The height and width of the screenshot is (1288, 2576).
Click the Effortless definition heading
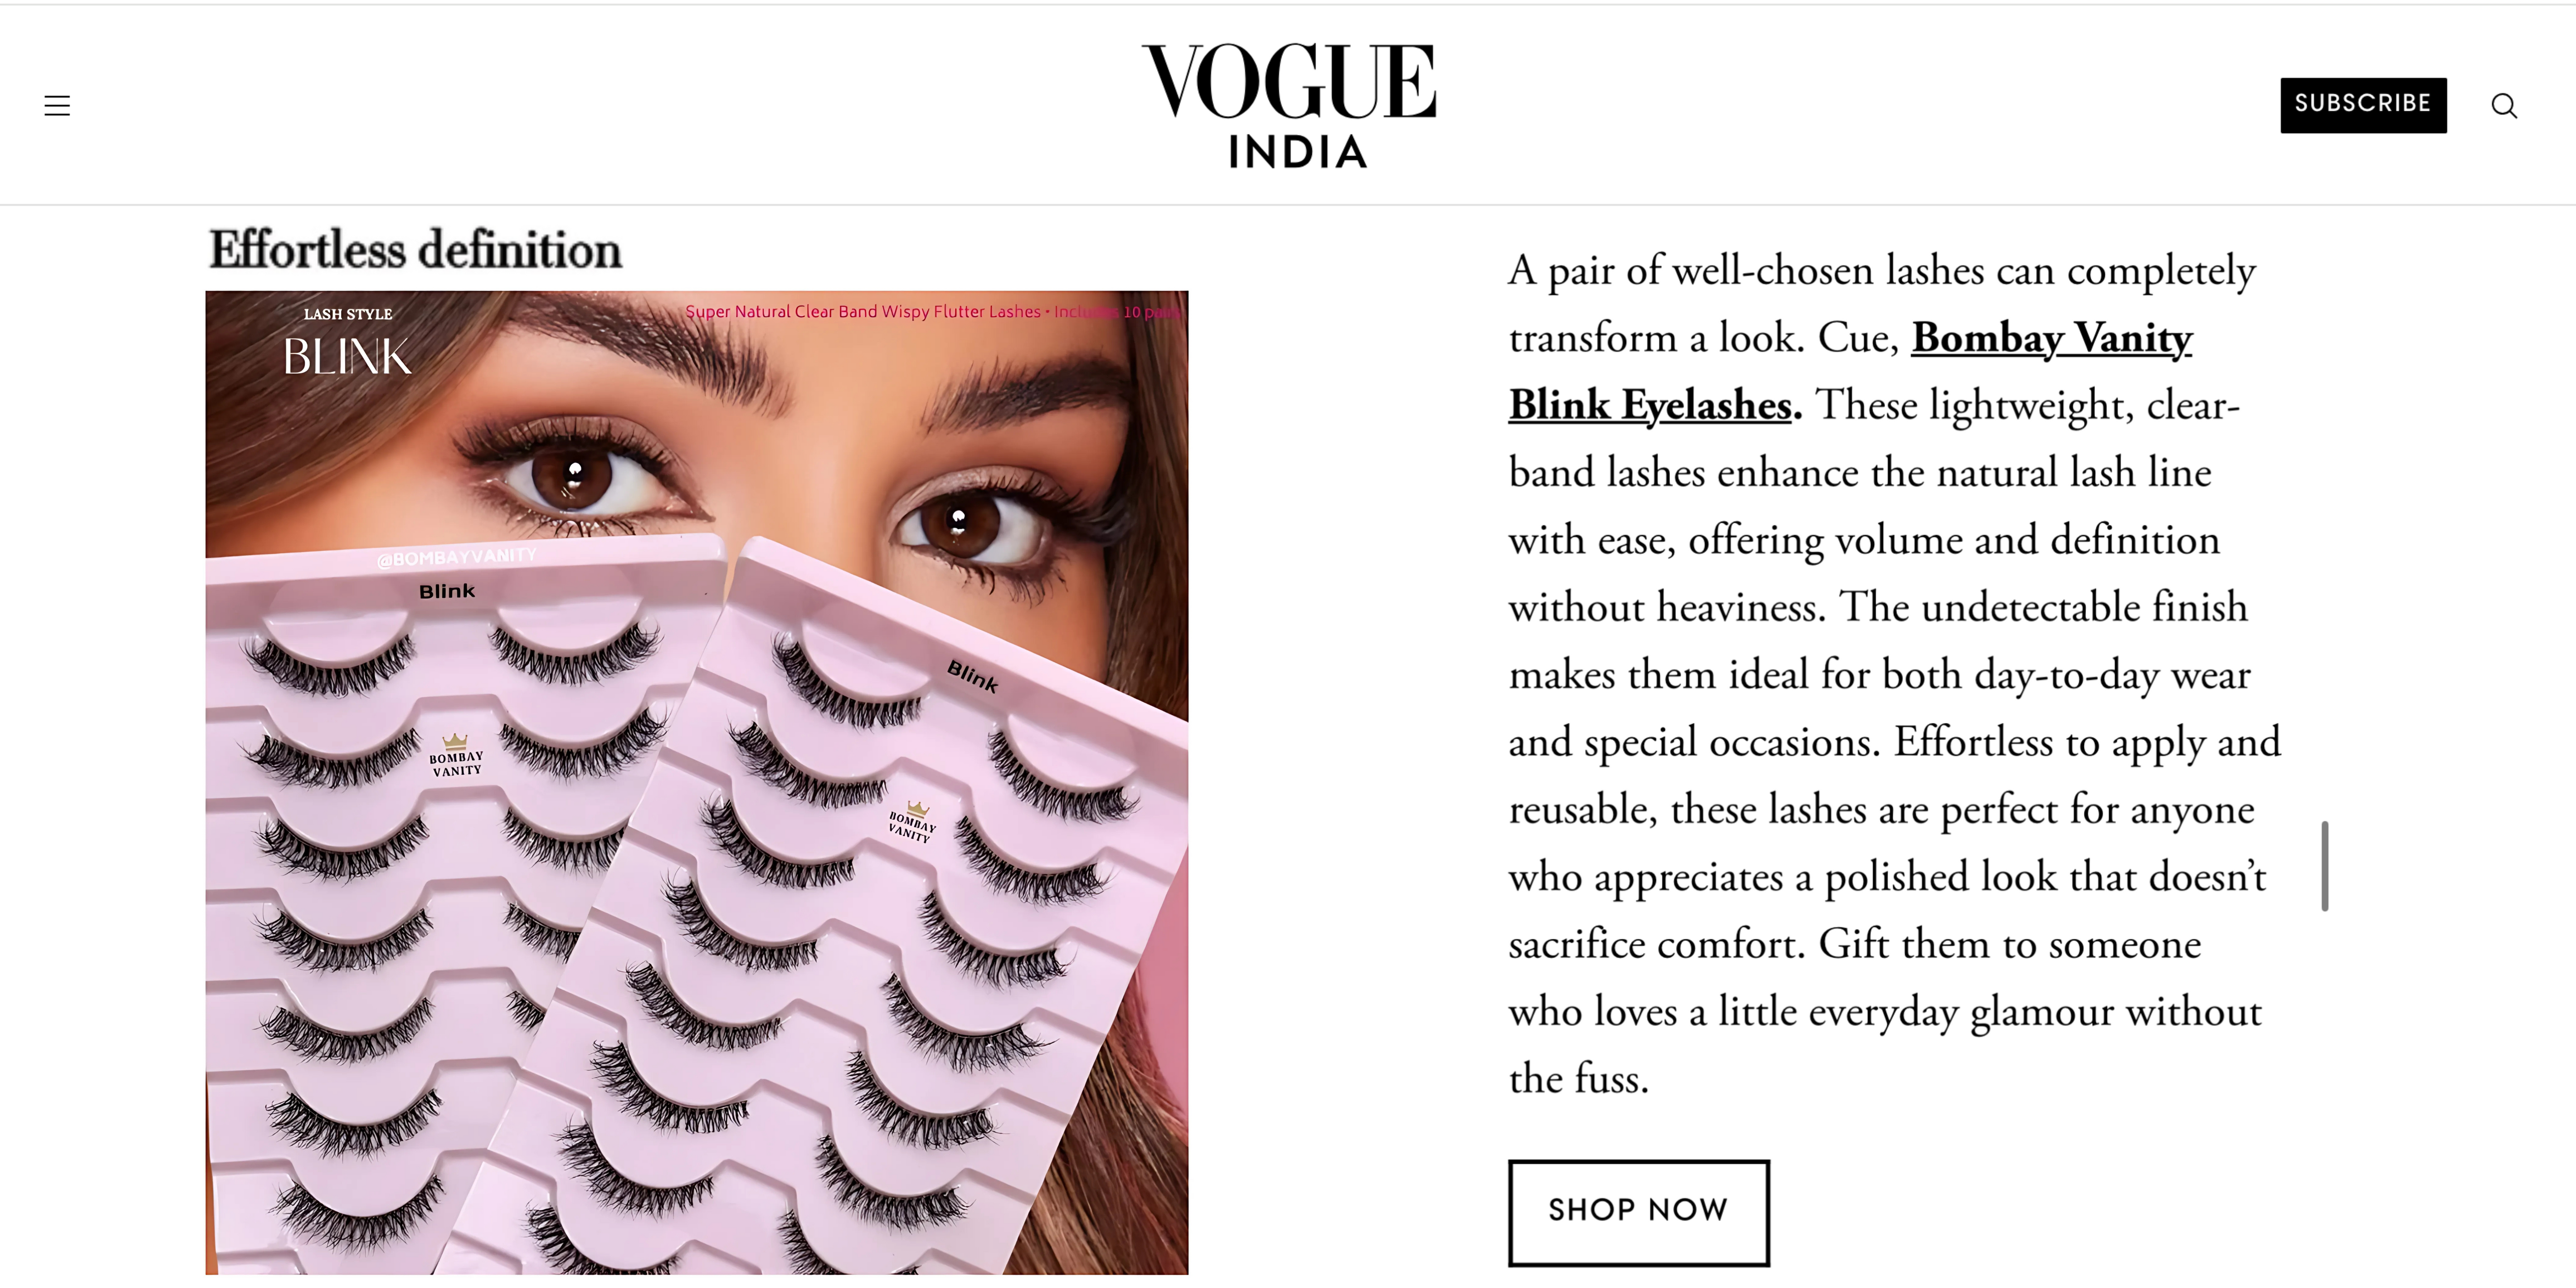[415, 250]
